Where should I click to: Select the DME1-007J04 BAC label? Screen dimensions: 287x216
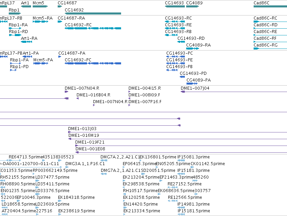point(195,88)
